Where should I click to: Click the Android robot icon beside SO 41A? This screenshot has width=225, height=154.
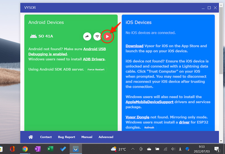33,36
